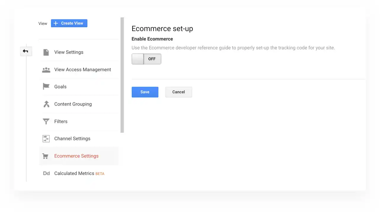Click the Ecommerce Settings cart icon
Viewport: 380px width, 212px height.
pos(45,156)
